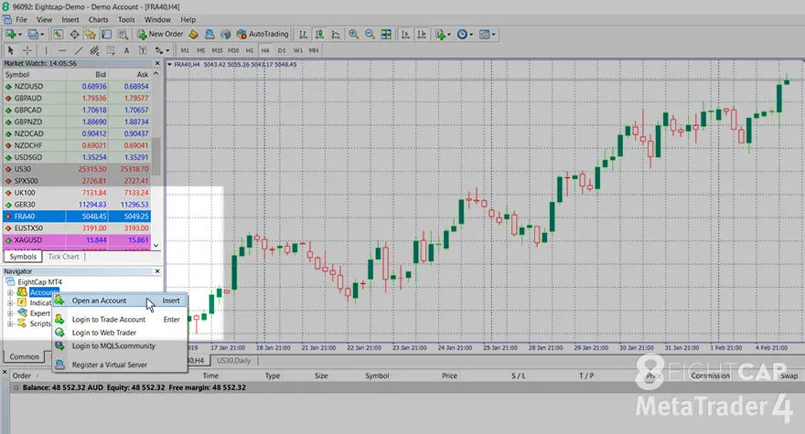Screen dimensions: 805x434
Task: Open the Charts menu
Action: (98, 19)
